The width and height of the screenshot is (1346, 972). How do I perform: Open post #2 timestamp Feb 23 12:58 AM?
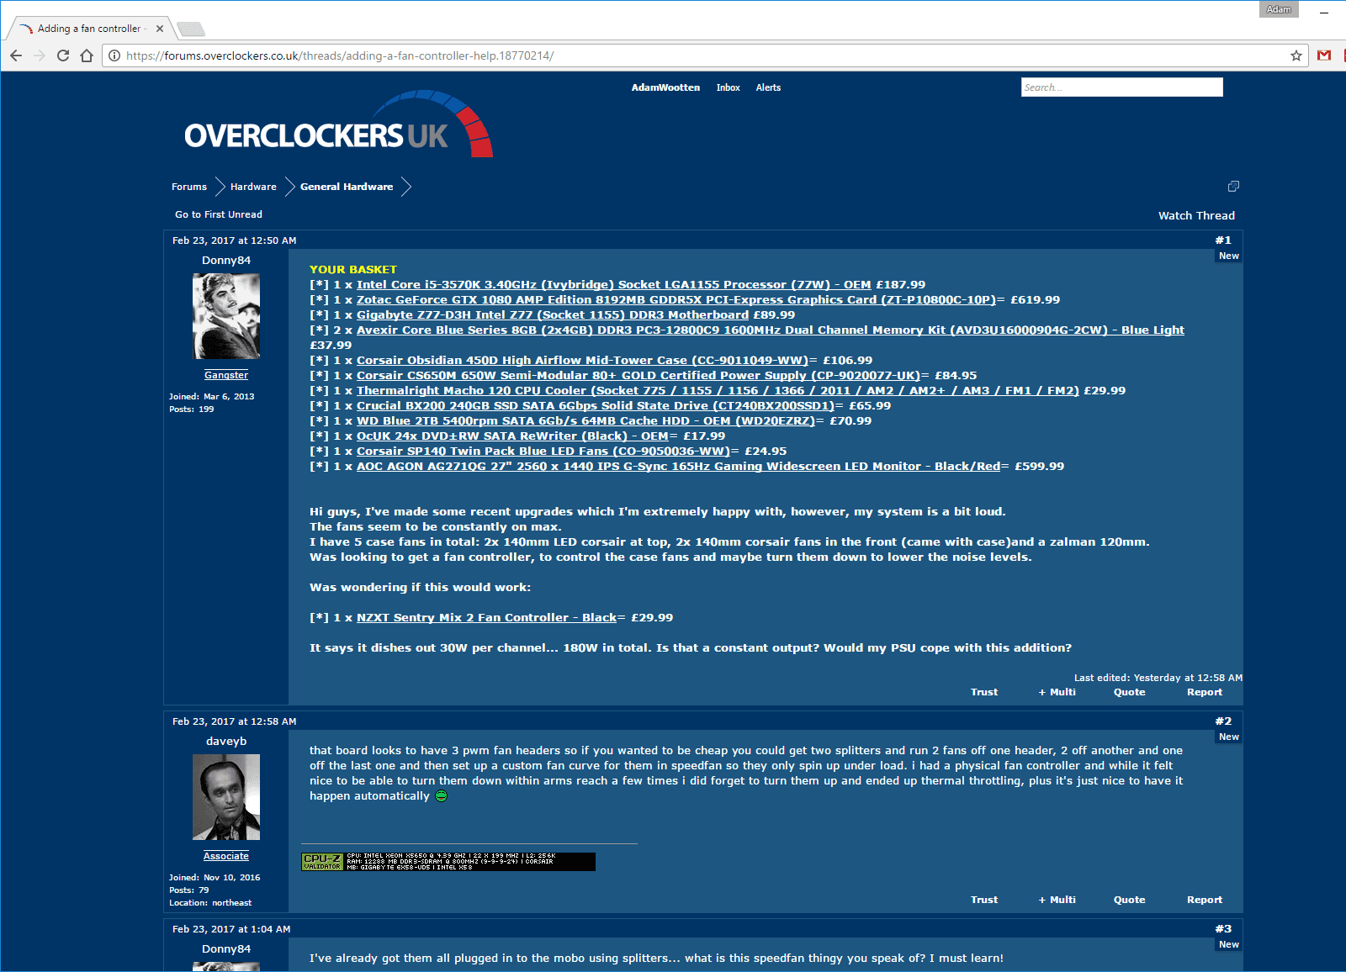coord(235,721)
